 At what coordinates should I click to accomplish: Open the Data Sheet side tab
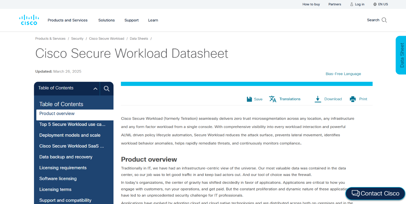point(401,55)
